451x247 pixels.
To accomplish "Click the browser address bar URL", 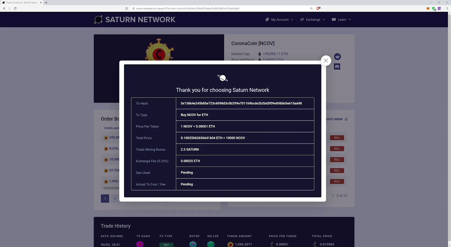I will pos(188,8).
